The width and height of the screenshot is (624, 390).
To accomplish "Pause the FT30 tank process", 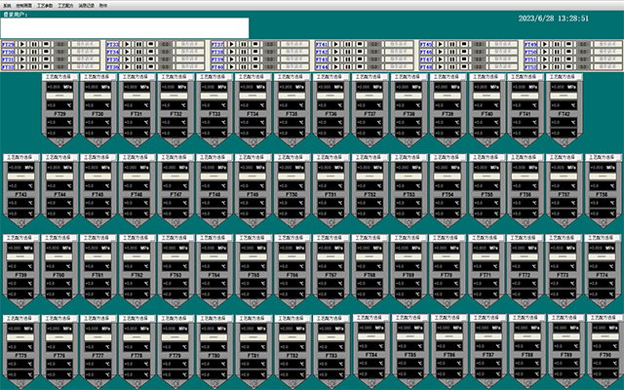I will (34, 51).
